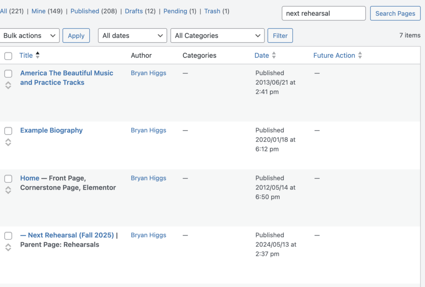Click the Filter button

pyautogui.click(x=280, y=36)
